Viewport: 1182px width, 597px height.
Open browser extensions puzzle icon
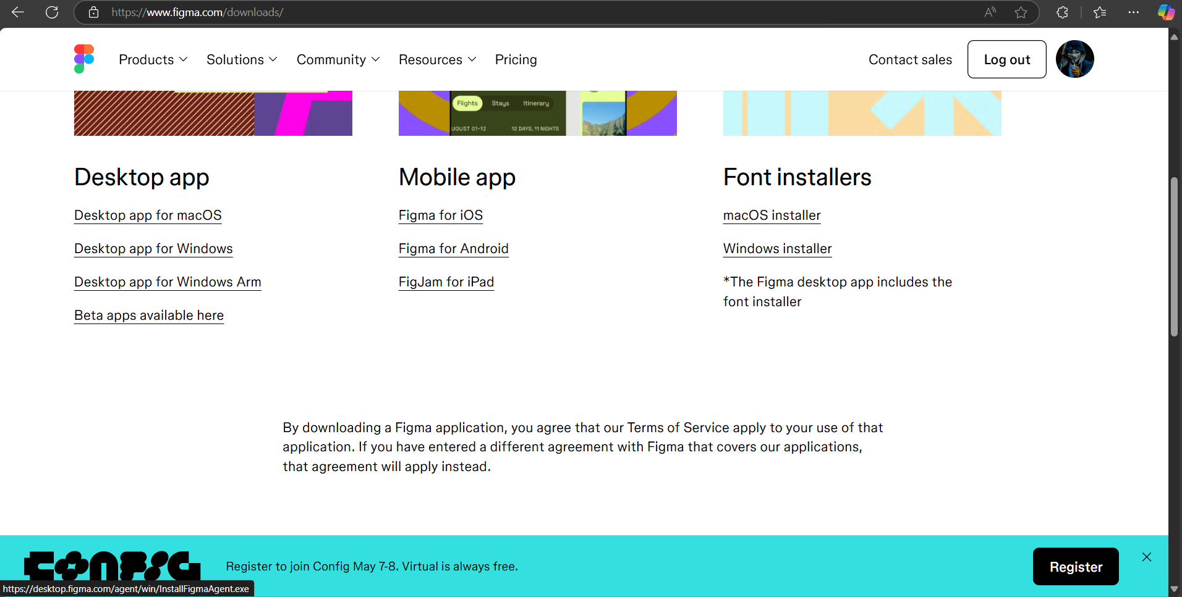coord(1062,12)
